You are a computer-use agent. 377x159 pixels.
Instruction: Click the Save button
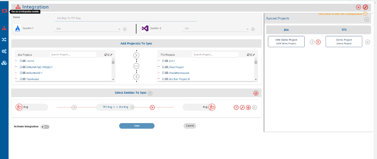pos(137,126)
